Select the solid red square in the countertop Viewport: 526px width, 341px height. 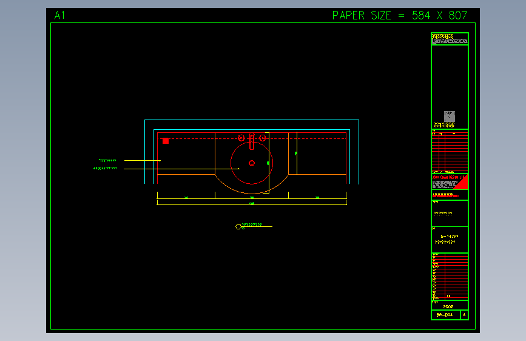166,141
